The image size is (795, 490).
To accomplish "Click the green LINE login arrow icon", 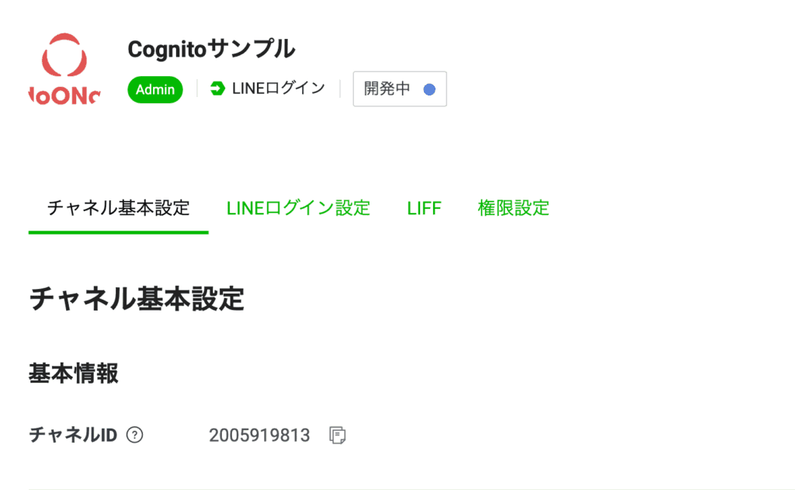I will (218, 89).
